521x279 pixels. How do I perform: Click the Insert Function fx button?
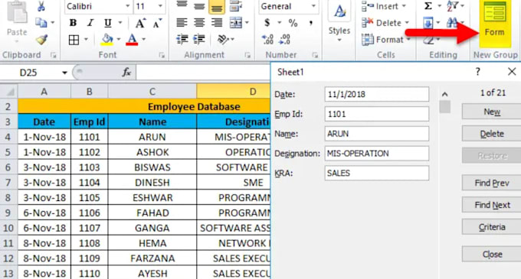pyautogui.click(x=126, y=72)
